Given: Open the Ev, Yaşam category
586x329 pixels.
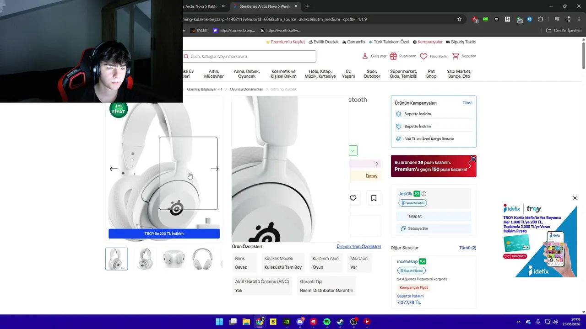Looking at the screenshot, I should click(348, 74).
